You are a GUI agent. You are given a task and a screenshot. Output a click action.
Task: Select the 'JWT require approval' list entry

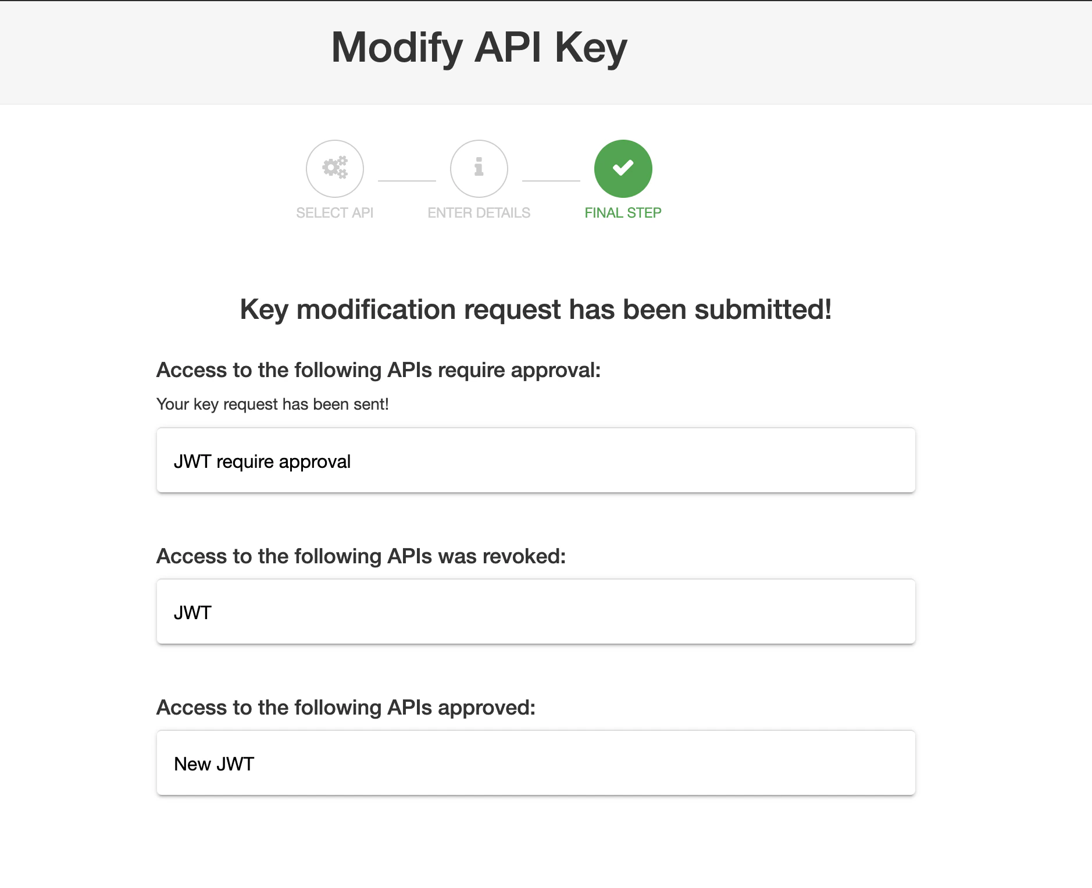pyautogui.click(x=535, y=460)
